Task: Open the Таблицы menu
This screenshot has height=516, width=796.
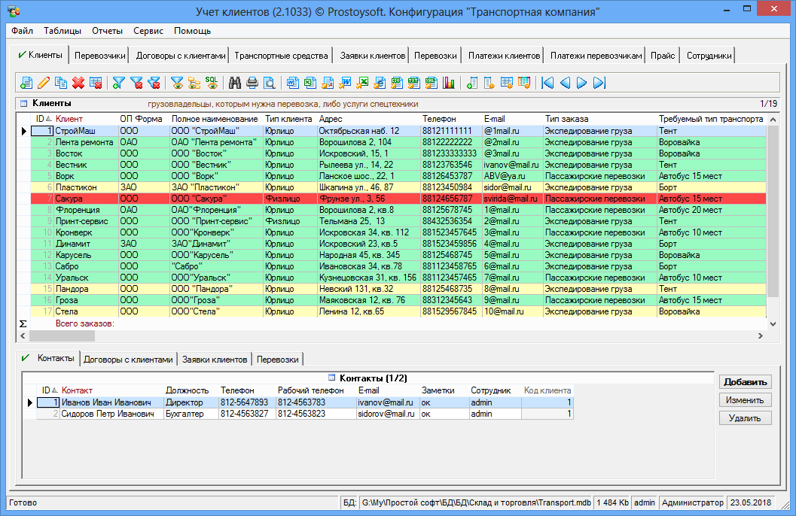Action: point(63,31)
